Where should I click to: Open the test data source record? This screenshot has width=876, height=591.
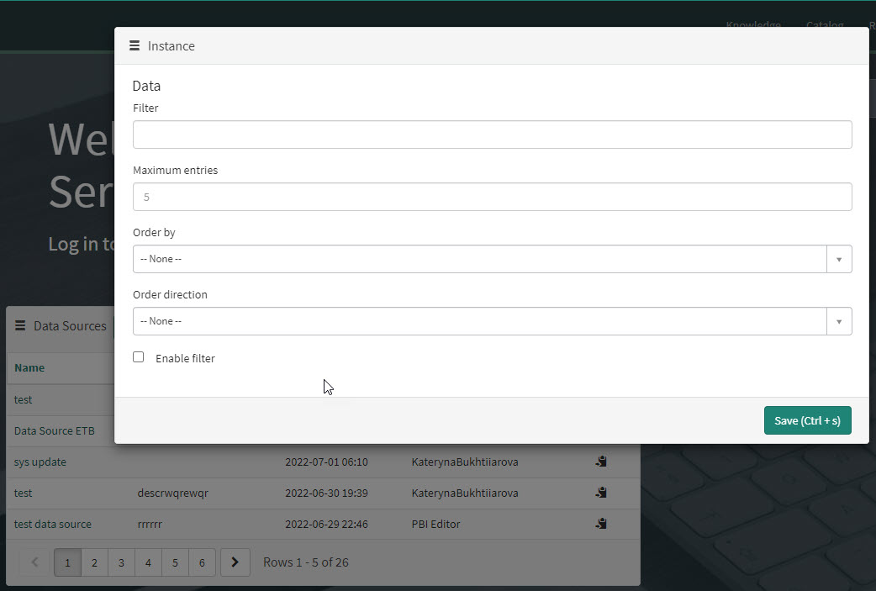click(x=53, y=524)
